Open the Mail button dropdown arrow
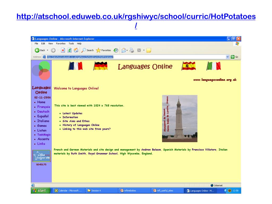This screenshot has width=272, height=204. tap(127, 50)
